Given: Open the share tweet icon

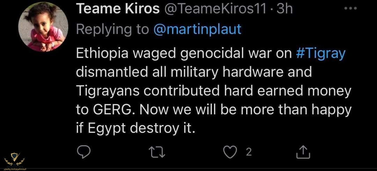Looking at the screenshot, I should point(303,151).
